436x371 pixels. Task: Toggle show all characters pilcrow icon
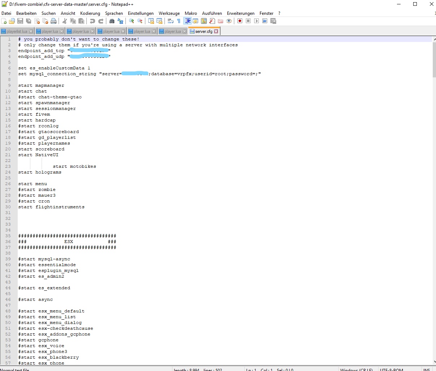point(179,21)
